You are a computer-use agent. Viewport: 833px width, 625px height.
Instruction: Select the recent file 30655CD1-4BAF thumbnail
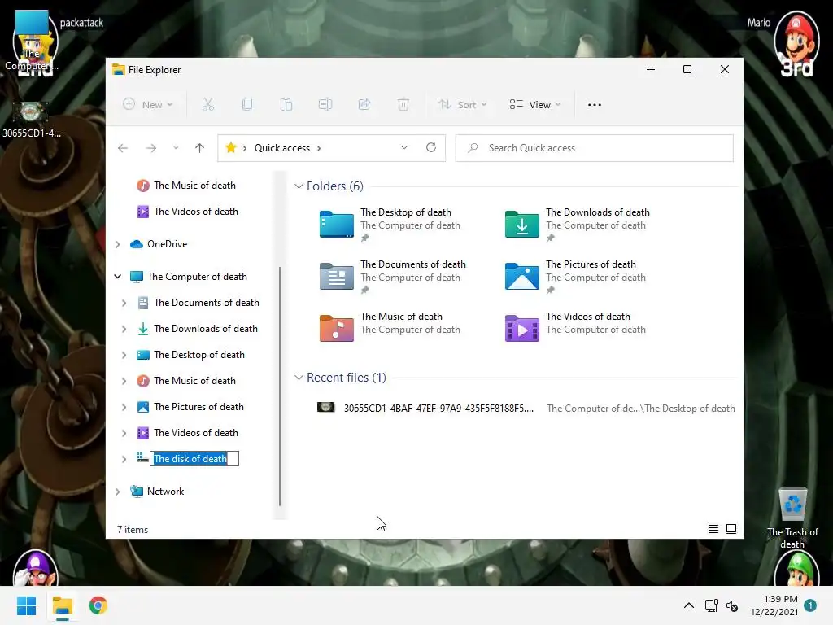pyautogui.click(x=325, y=408)
